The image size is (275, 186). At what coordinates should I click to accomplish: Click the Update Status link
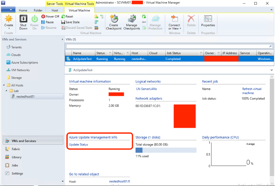78,145
